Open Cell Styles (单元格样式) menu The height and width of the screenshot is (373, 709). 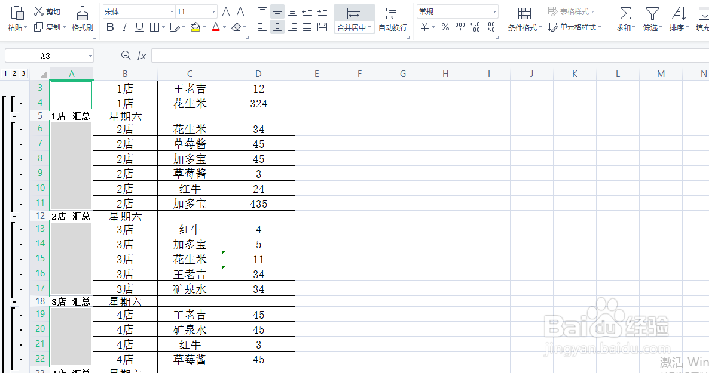click(574, 27)
